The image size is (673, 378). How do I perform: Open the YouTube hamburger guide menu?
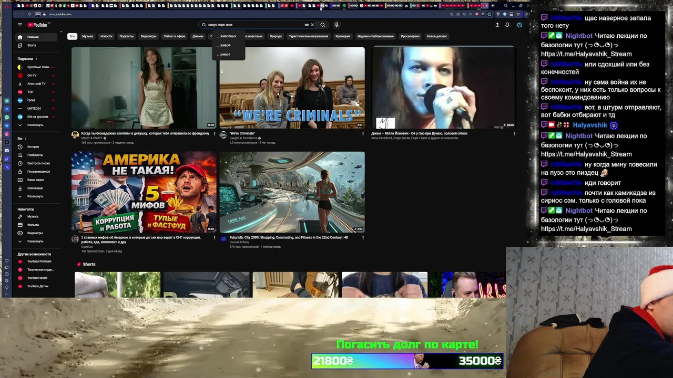tap(20, 25)
